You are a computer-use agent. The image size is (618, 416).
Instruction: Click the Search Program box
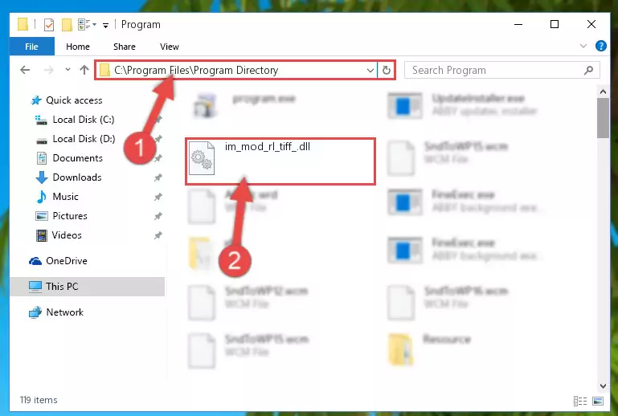pos(502,70)
